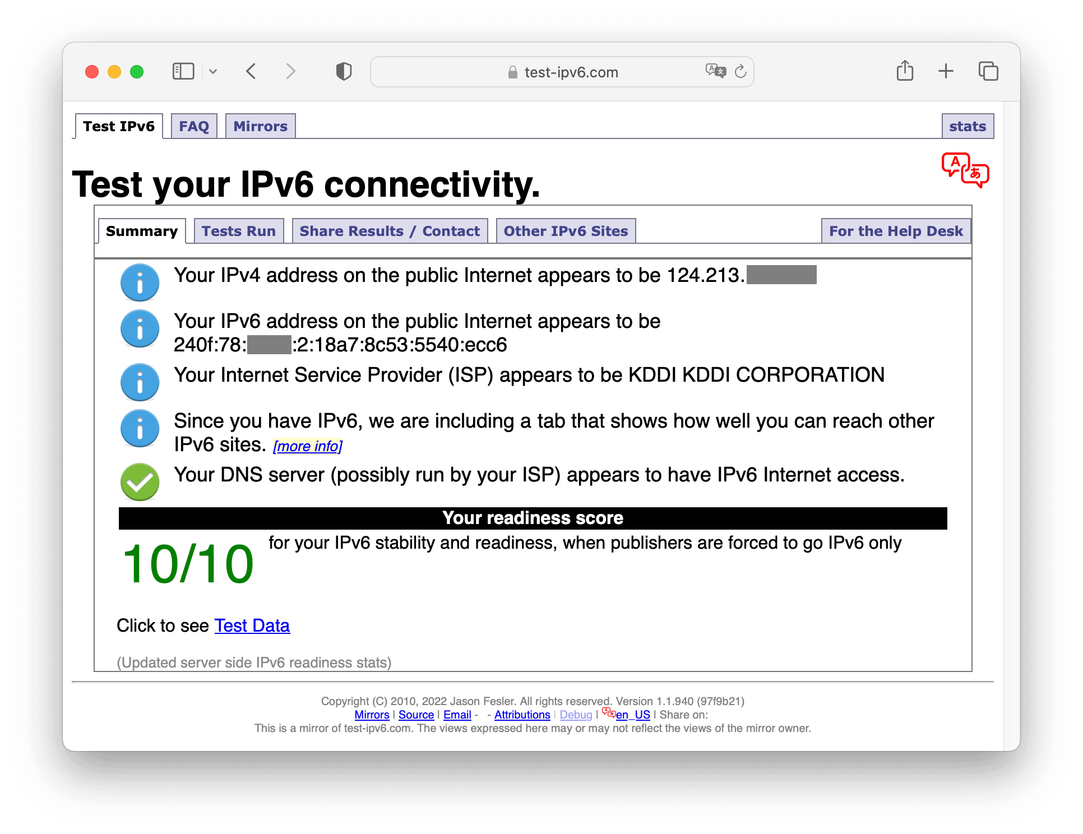Switch to Share Results / Contact tab
Image resolution: width=1083 pixels, height=834 pixels.
pos(390,231)
